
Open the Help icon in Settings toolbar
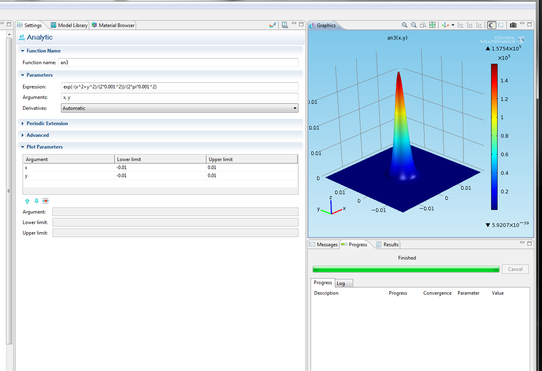(x=285, y=25)
